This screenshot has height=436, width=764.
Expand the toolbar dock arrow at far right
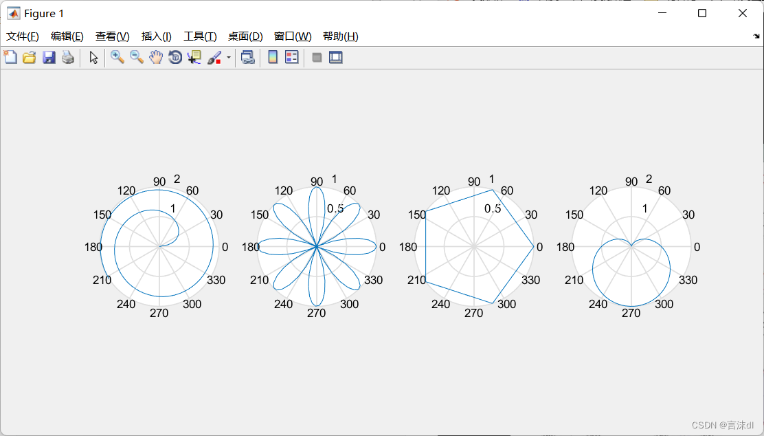pos(756,36)
